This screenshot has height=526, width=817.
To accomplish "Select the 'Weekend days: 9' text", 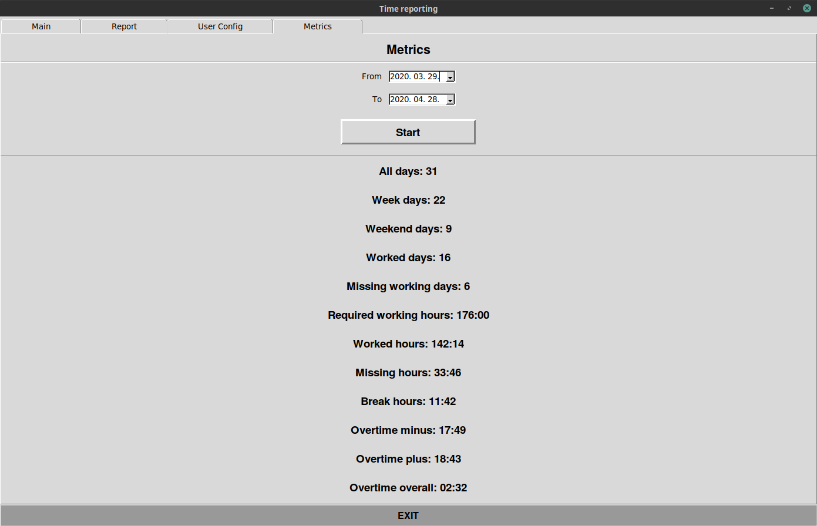I will point(408,229).
